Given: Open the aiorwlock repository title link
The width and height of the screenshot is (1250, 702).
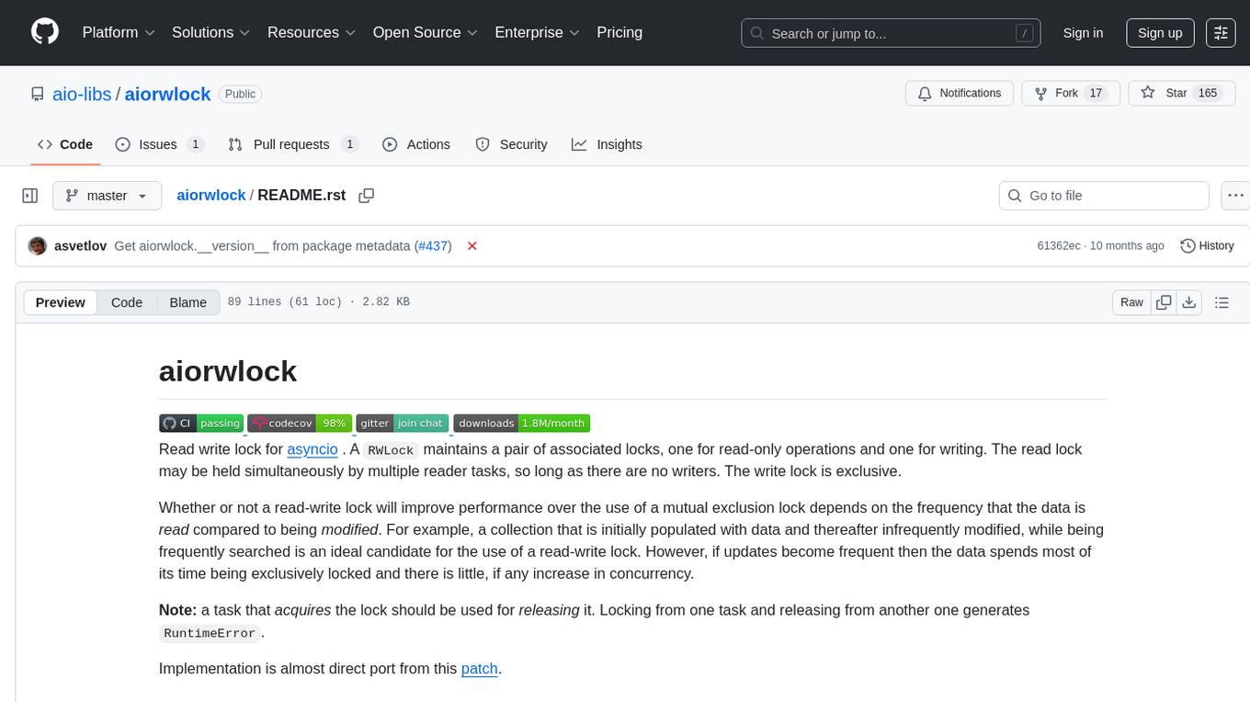Looking at the screenshot, I should 168,94.
